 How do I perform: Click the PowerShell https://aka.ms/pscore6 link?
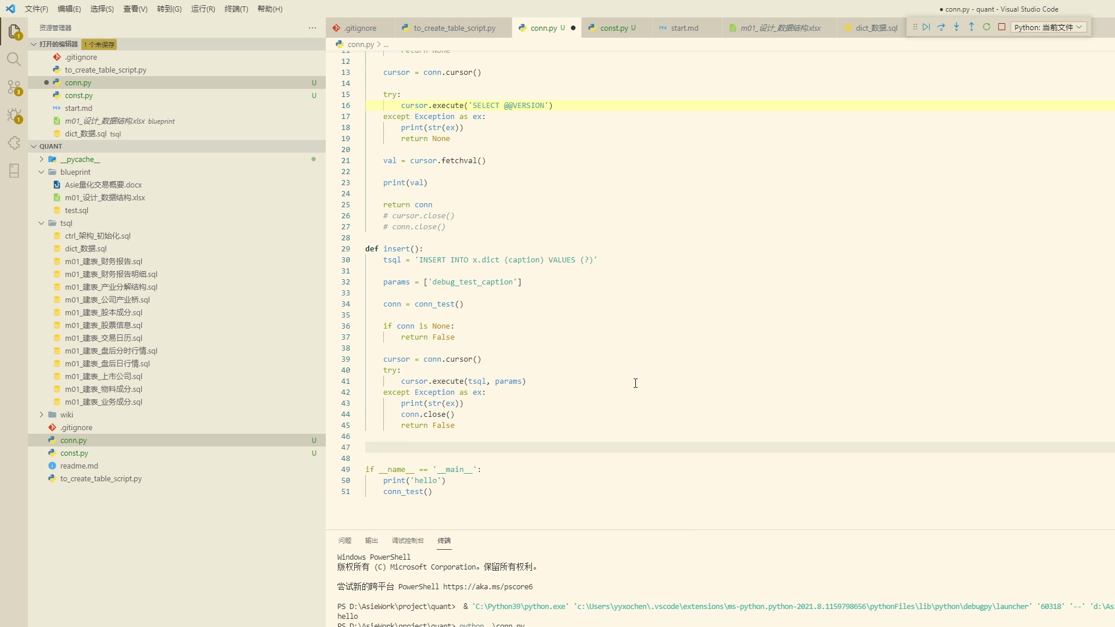488,587
